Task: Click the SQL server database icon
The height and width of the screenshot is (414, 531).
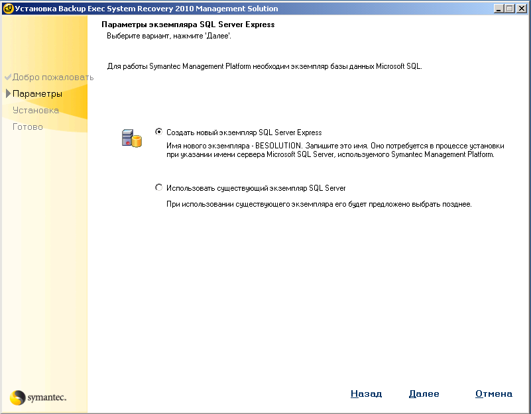Action: click(x=131, y=138)
